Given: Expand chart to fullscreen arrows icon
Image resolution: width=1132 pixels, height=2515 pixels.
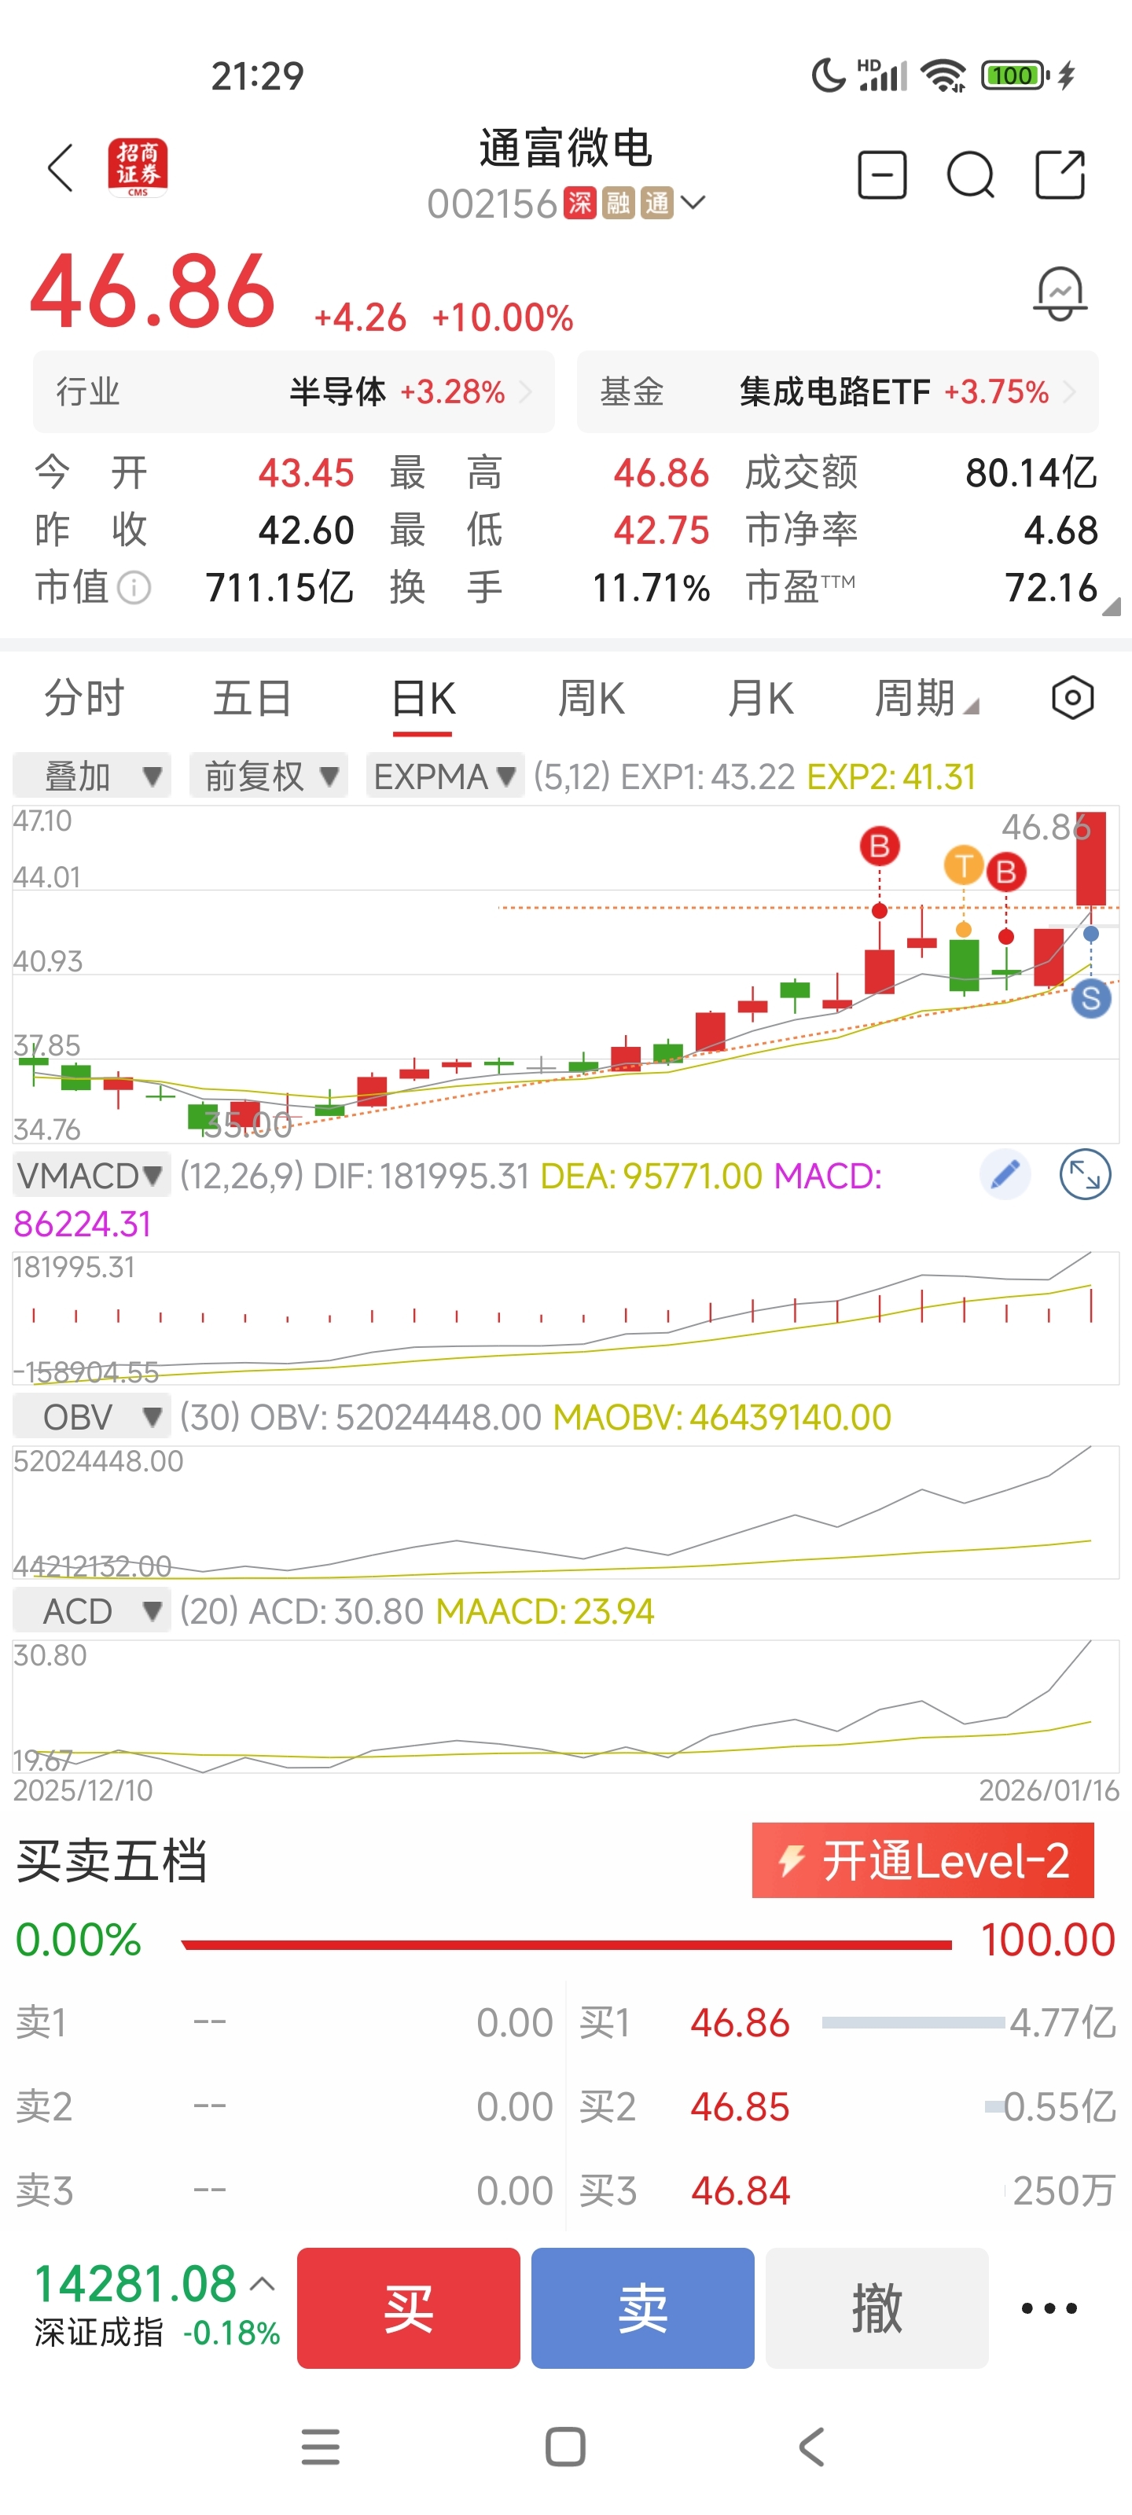Looking at the screenshot, I should pyautogui.click(x=1085, y=1174).
